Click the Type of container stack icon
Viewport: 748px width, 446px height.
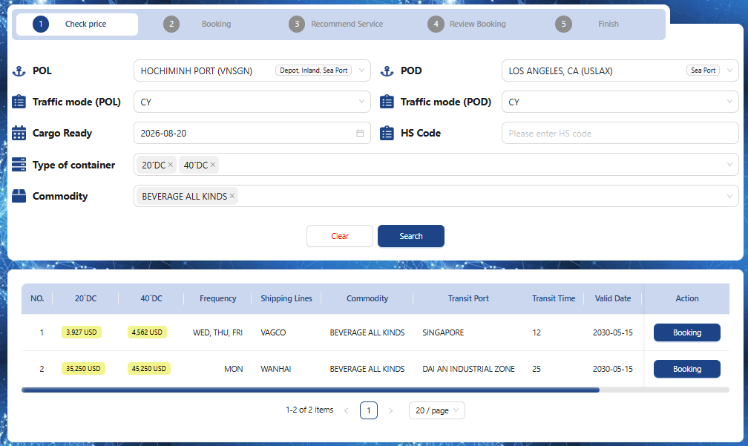coord(19,165)
